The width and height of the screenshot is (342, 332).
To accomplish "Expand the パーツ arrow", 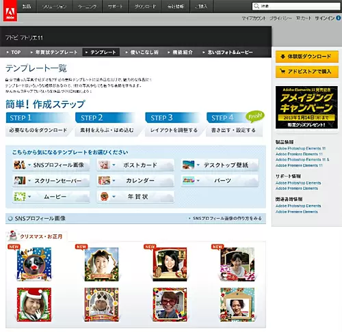I will [198, 180].
